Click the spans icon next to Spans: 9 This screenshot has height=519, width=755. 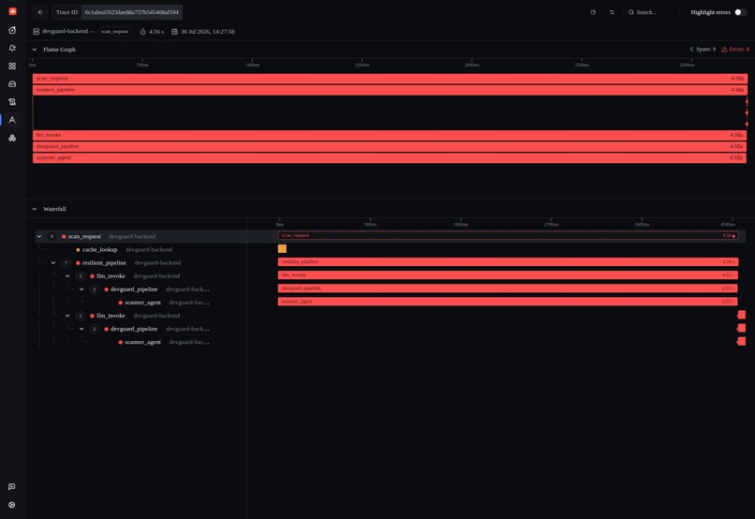click(691, 49)
